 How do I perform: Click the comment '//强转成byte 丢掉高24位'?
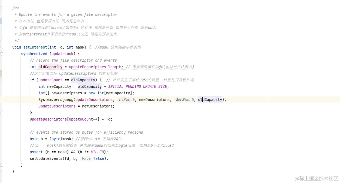pyautogui.click(x=99, y=139)
